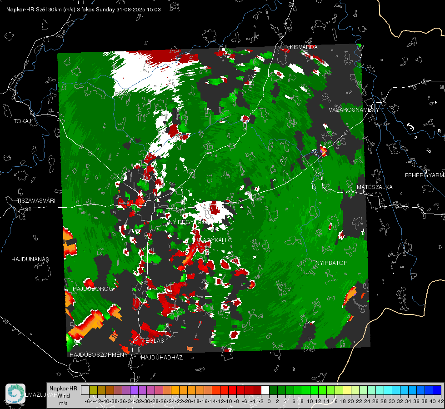The width and height of the screenshot is (445, 409).
Task: Select the cyan swatch between 28 and 30
Action: tap(388, 390)
